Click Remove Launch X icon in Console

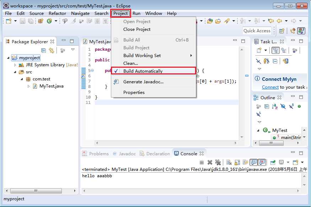coord(210,162)
